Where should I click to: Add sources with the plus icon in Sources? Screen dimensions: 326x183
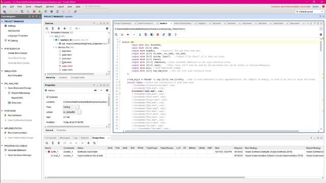(x=65, y=28)
